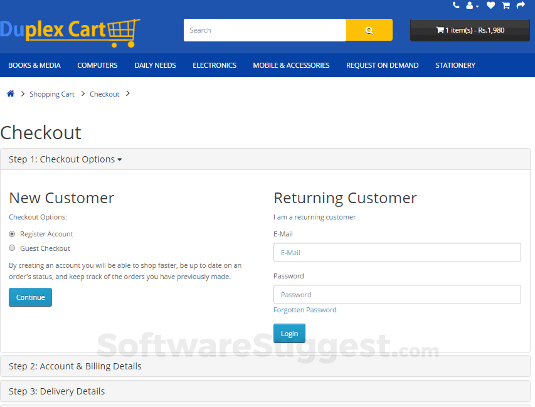Click the home icon in the breadcrumb
The width and height of the screenshot is (535, 407).
(10, 93)
